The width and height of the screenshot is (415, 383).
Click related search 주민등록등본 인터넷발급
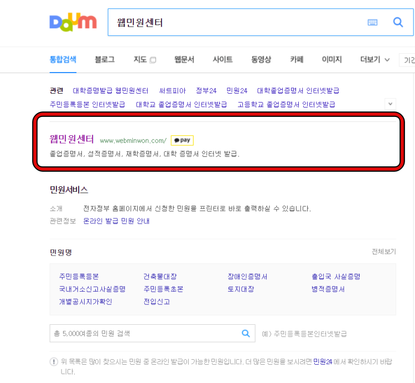[87, 104]
